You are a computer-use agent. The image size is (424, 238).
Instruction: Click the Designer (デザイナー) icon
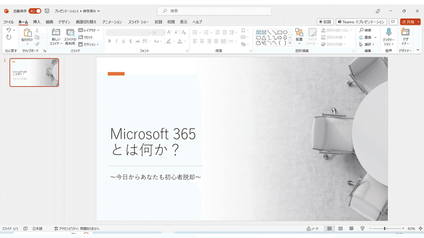coord(405,32)
